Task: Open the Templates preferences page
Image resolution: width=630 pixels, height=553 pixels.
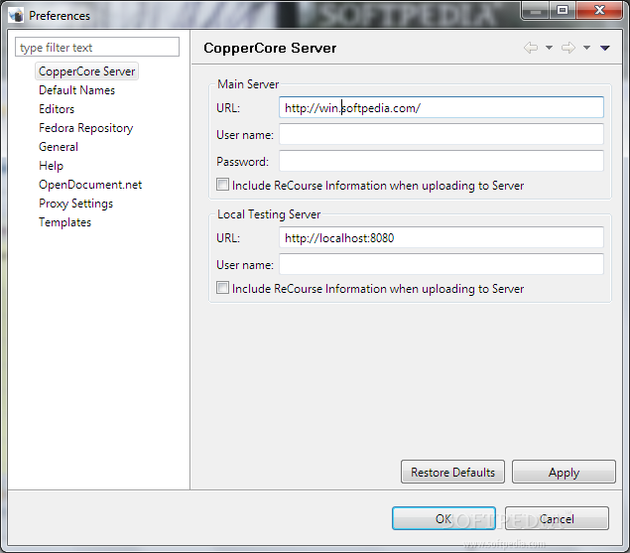Action: point(65,222)
